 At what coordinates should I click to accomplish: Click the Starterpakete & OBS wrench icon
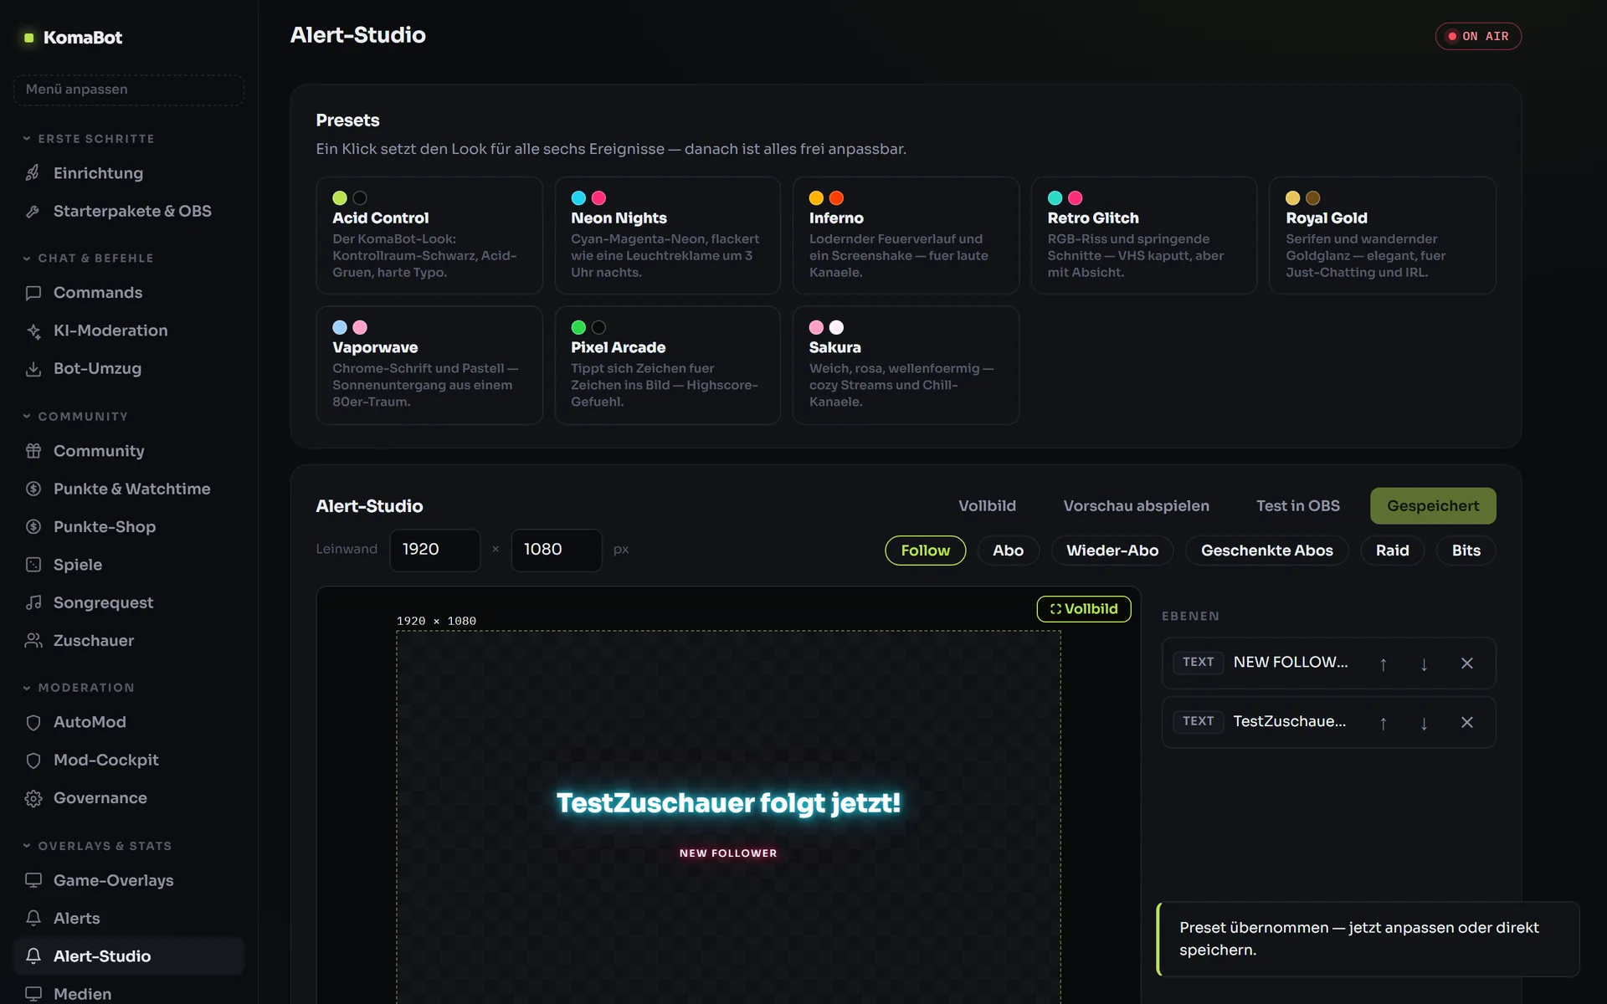pos(33,211)
